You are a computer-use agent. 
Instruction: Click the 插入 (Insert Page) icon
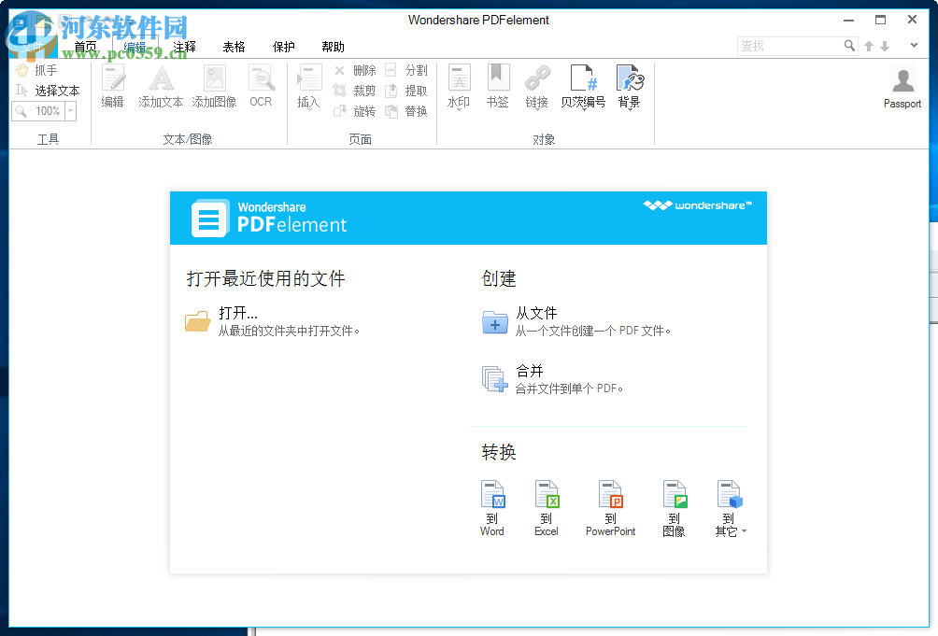[308, 86]
